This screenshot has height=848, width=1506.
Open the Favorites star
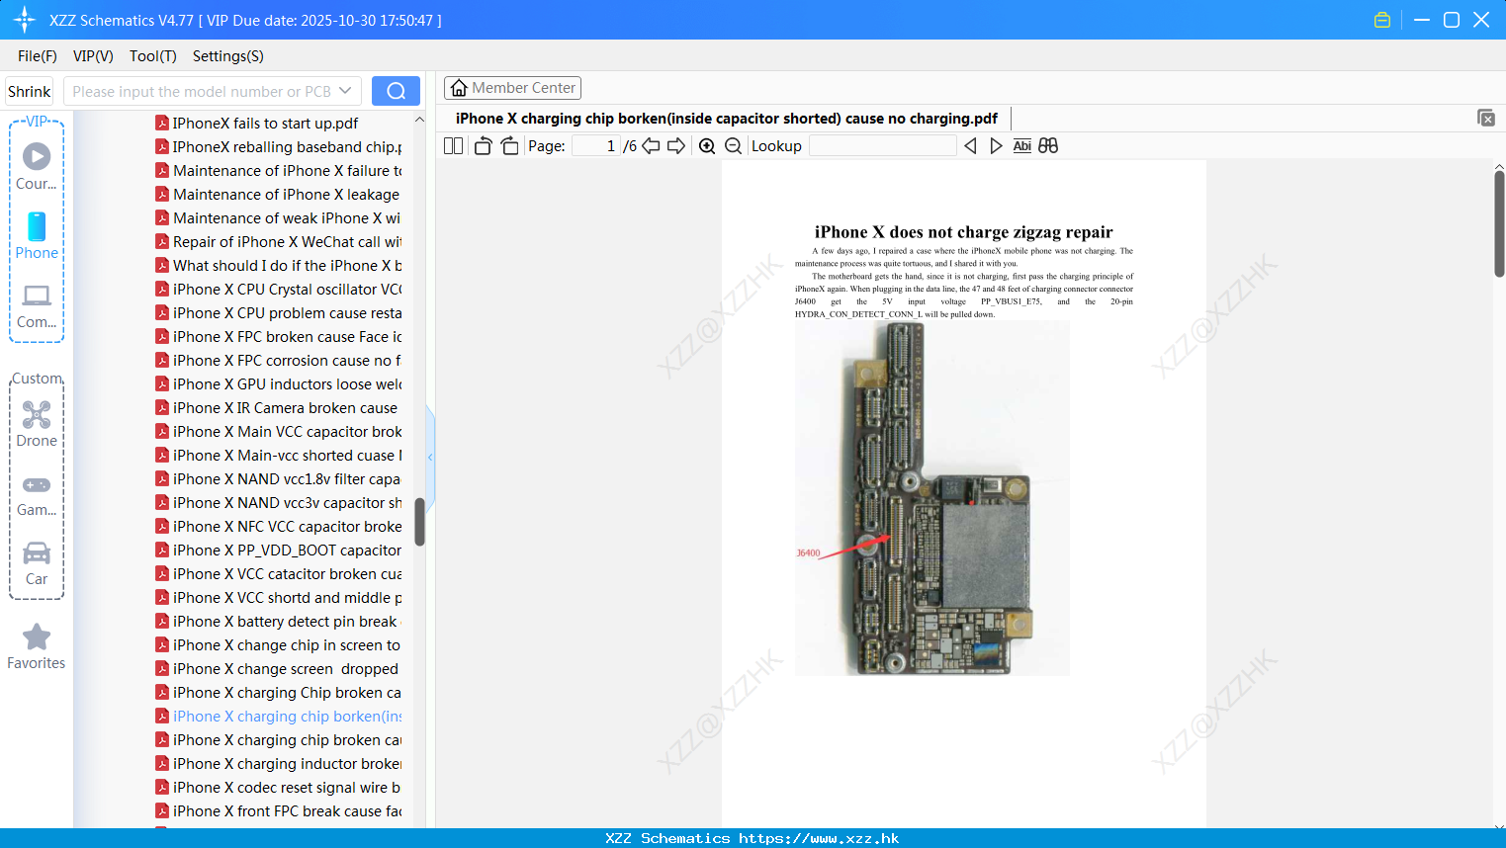[x=37, y=646]
